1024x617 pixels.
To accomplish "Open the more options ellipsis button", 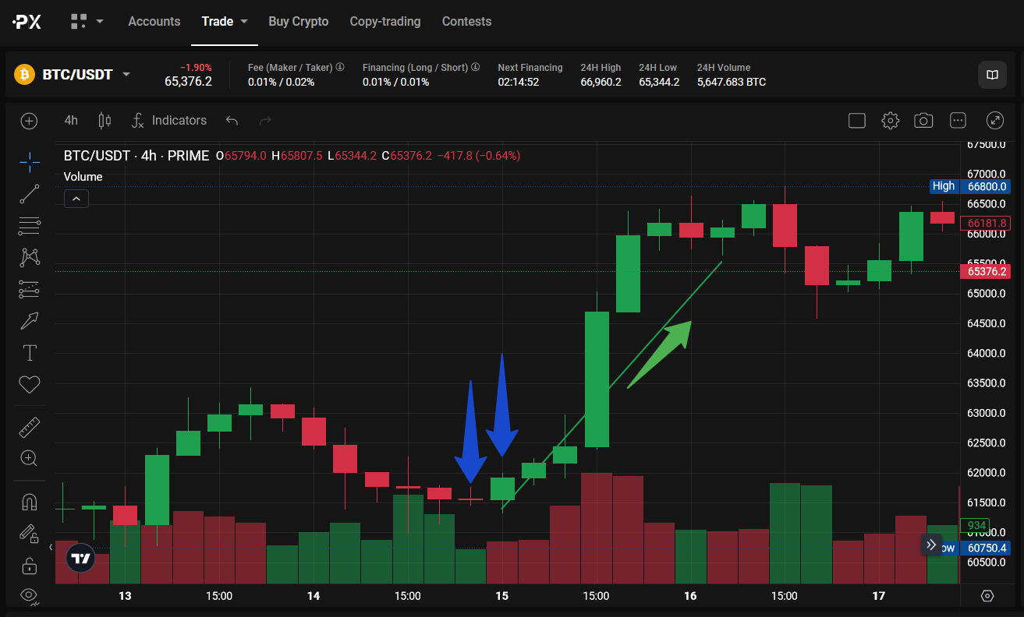I will [x=958, y=120].
